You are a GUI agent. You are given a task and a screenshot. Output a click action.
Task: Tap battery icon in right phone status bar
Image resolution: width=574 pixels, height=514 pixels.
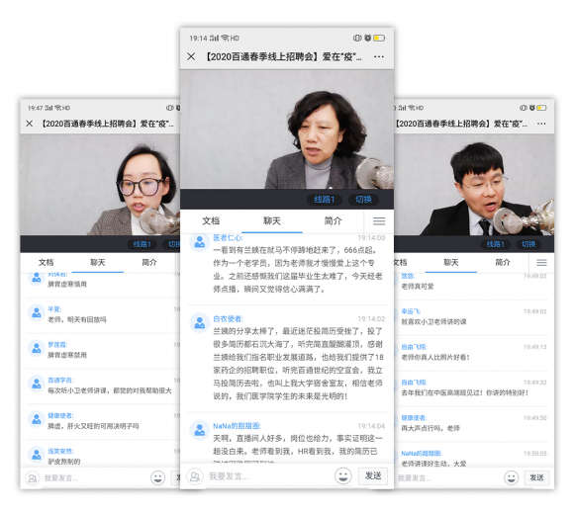click(x=541, y=108)
